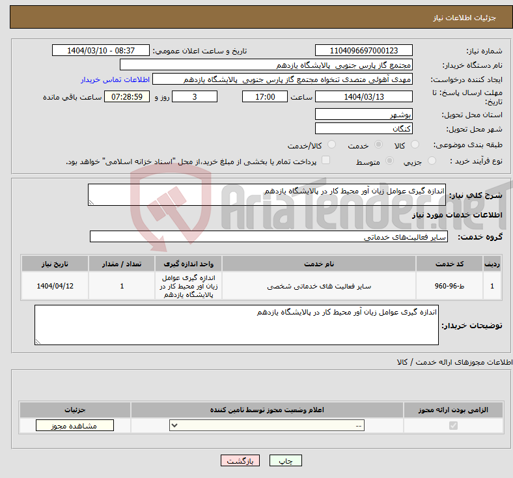513x478 pixels.
Task: Toggle the mandatory license checkbox
Action: tap(453, 426)
